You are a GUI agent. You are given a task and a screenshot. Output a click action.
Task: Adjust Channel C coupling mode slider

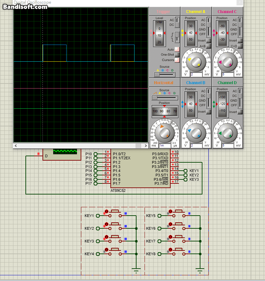point(240,27)
